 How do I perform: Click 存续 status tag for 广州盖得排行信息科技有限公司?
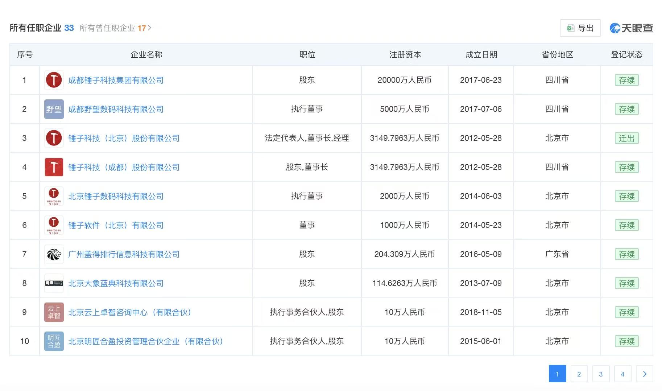626,254
